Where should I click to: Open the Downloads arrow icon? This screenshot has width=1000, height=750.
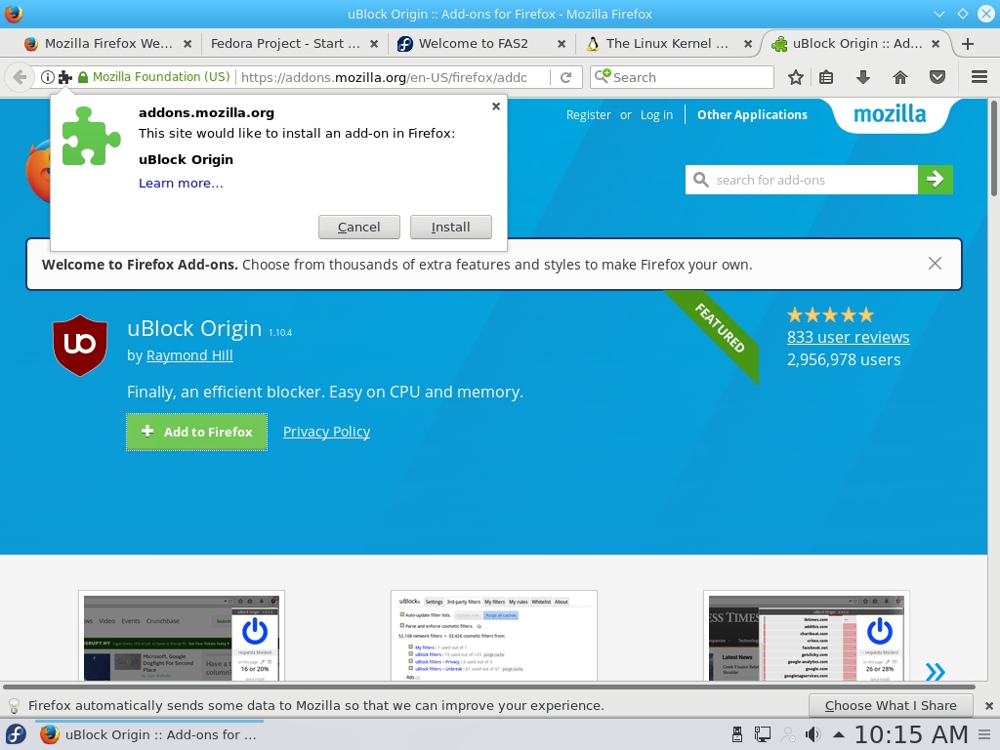(863, 77)
